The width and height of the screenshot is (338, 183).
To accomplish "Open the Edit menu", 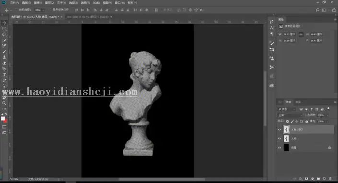I will coord(26,3).
